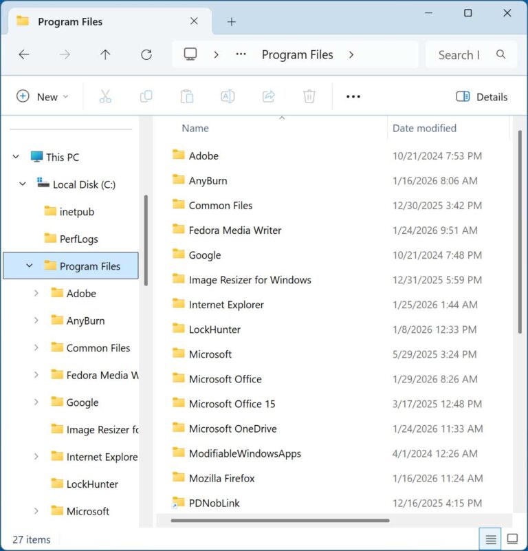Collapse the Program Files tree node

[29, 266]
